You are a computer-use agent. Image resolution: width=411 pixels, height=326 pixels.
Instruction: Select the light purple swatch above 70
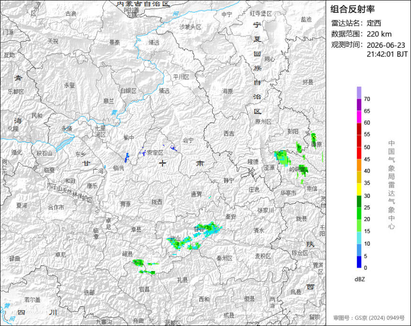(x=359, y=93)
